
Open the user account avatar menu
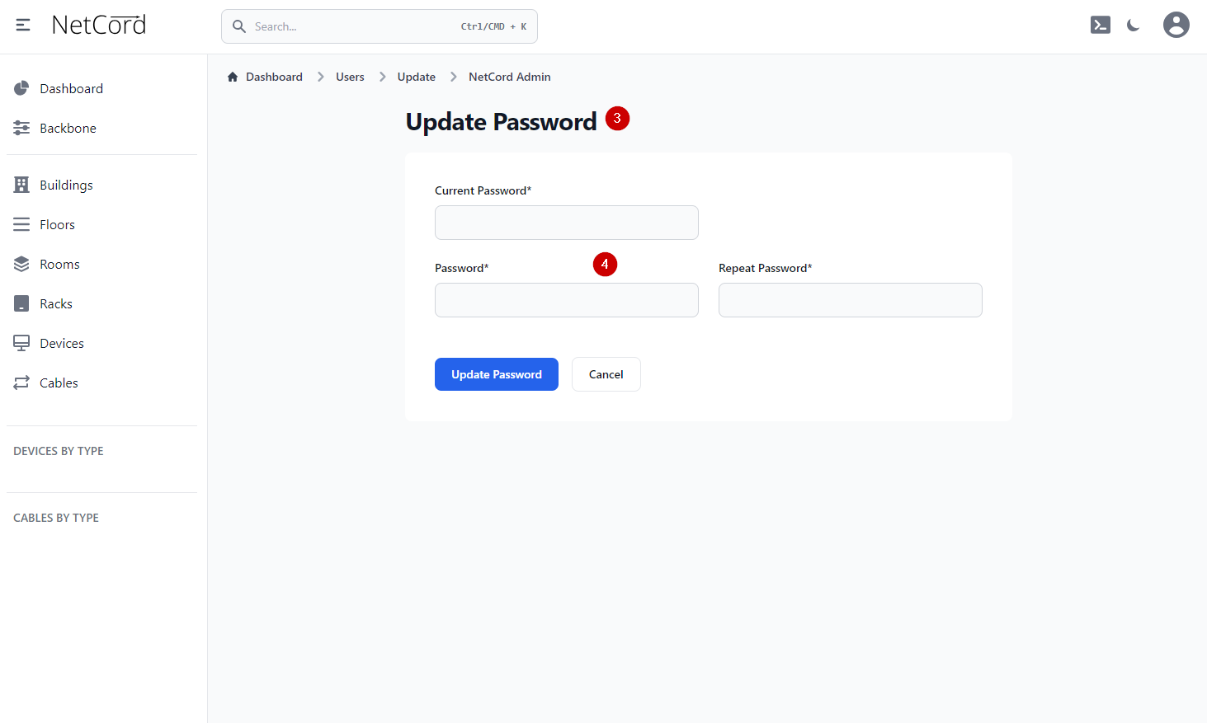tap(1176, 25)
